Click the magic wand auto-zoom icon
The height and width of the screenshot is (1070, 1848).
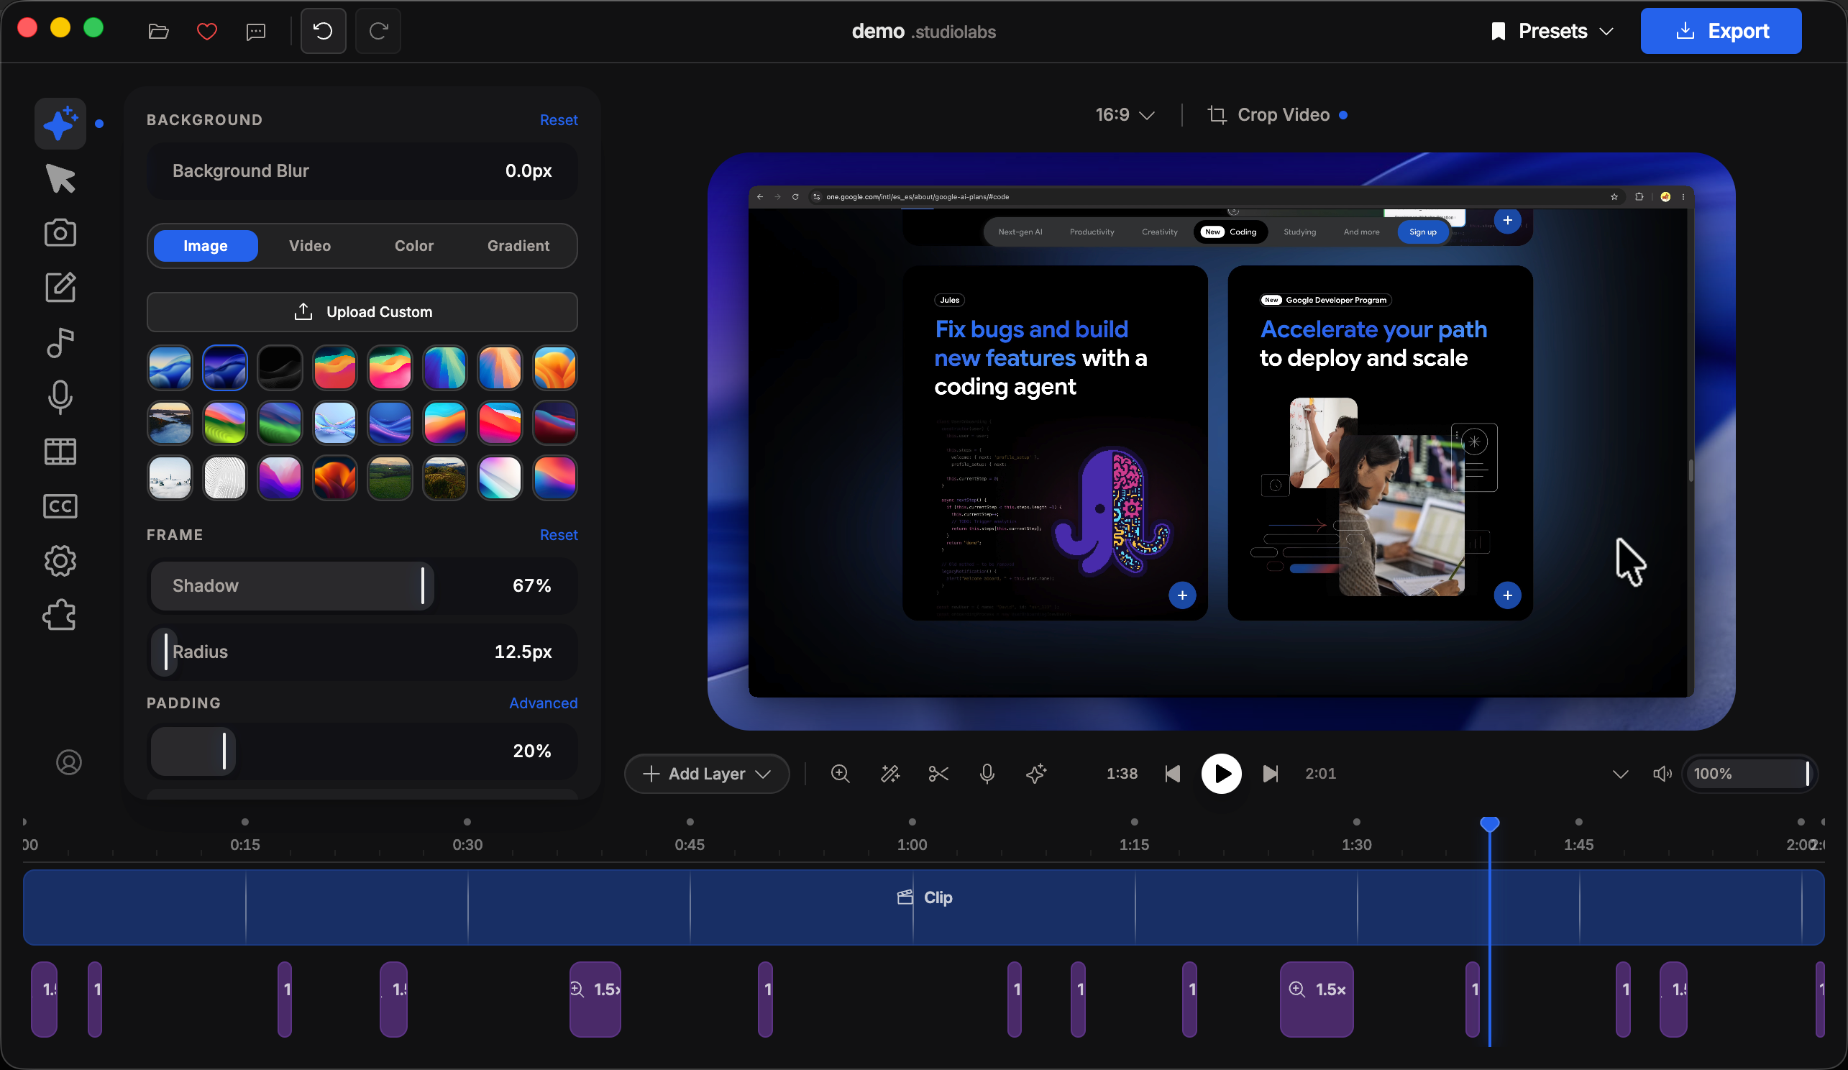[x=889, y=774]
